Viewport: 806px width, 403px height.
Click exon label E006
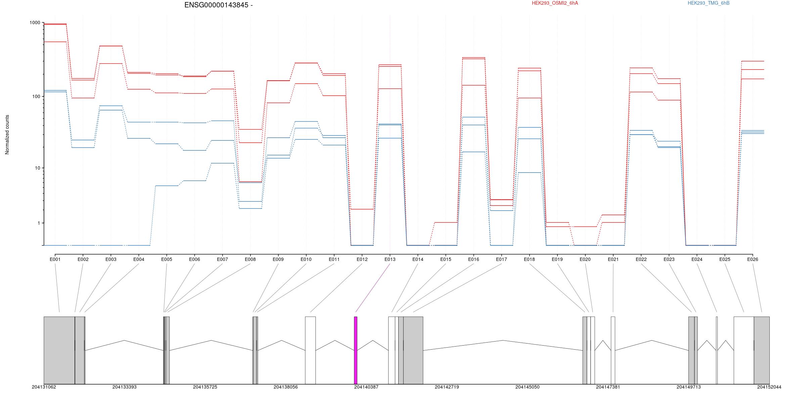[x=194, y=259]
